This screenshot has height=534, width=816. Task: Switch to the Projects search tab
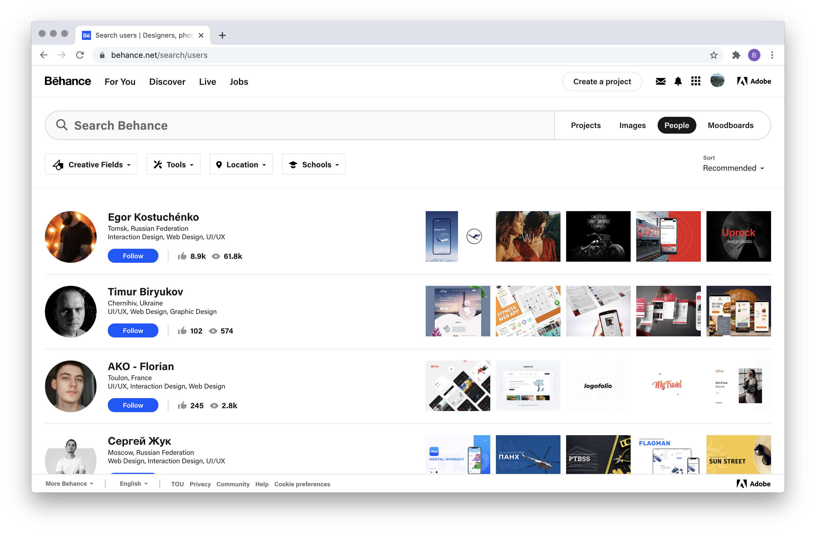[x=585, y=125]
